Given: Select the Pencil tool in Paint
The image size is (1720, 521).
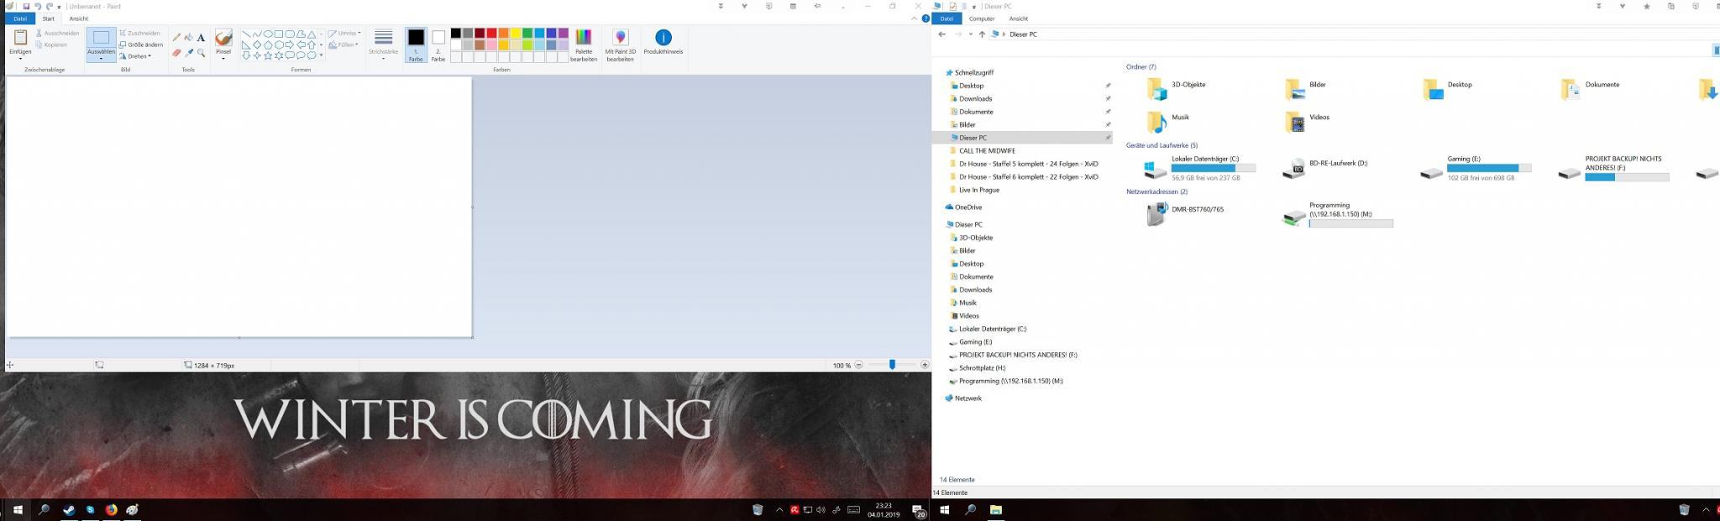Looking at the screenshot, I should coord(176,38).
